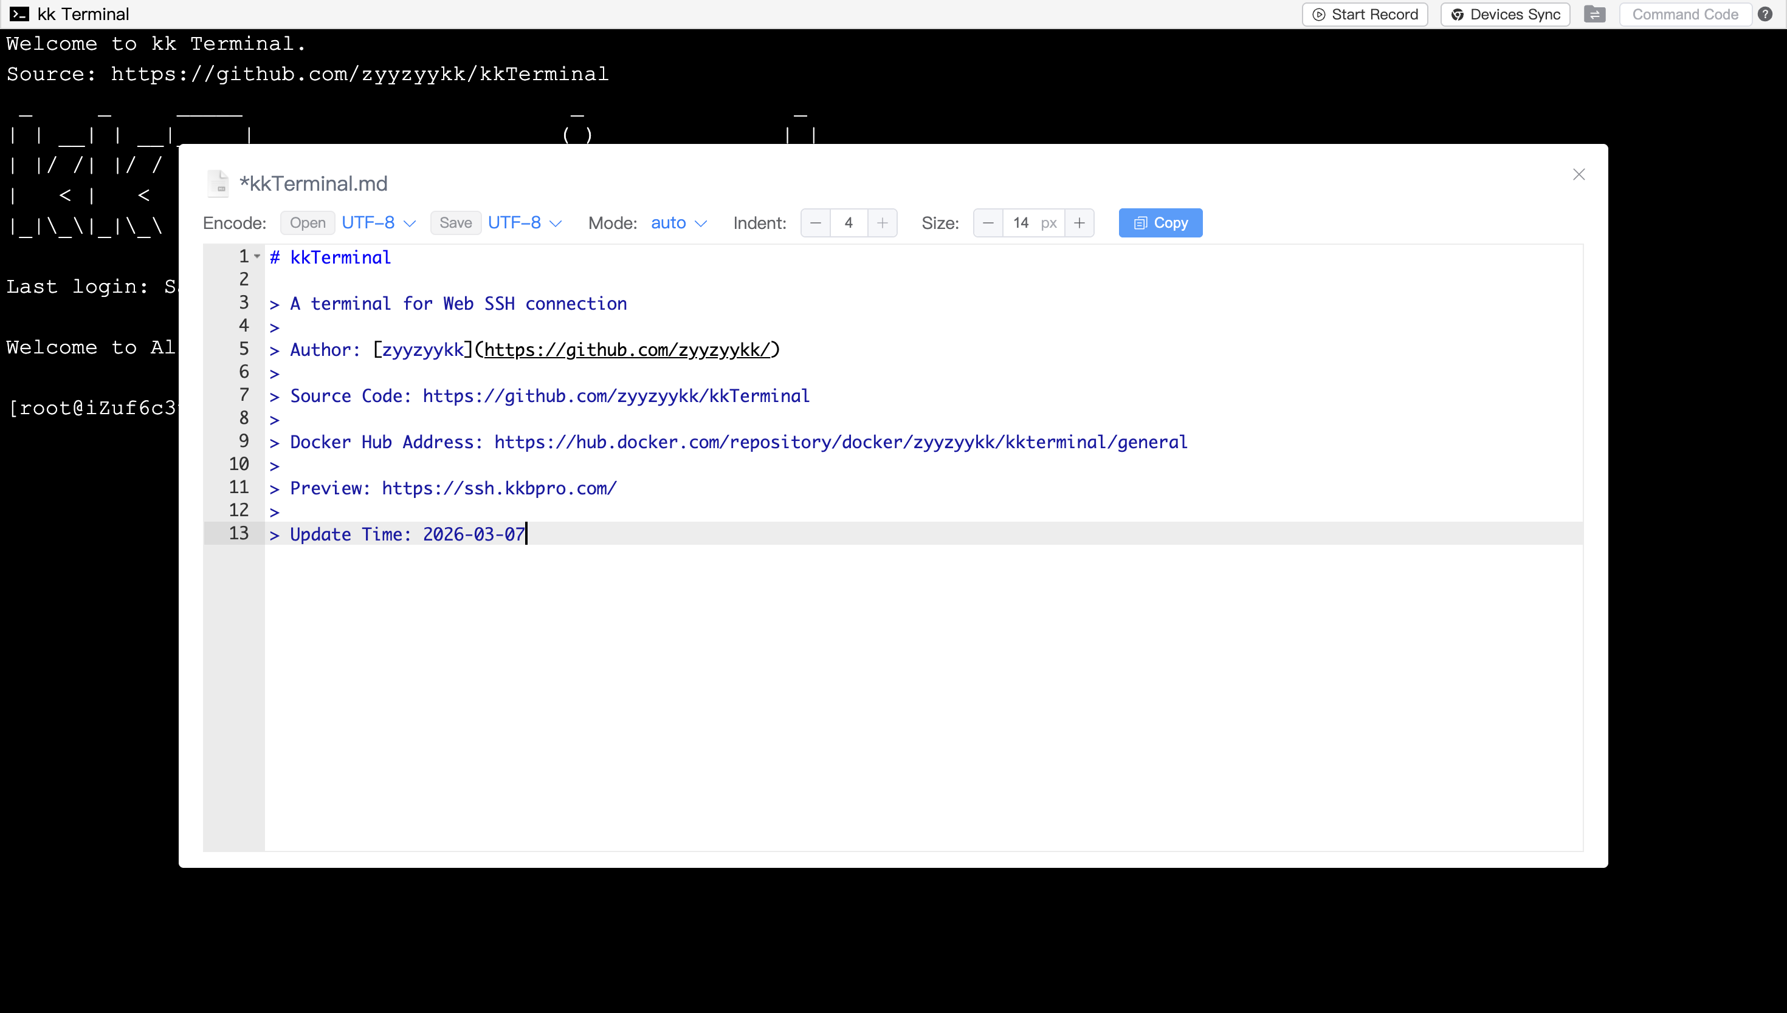
Task: Click the file transfer icon in top bar
Action: click(1594, 14)
